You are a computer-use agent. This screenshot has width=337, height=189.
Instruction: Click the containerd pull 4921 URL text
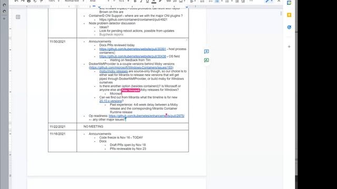click(133, 19)
